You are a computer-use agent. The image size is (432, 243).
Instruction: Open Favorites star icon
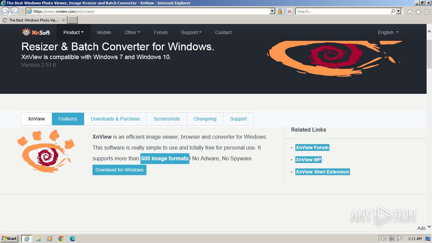[x=418, y=12]
